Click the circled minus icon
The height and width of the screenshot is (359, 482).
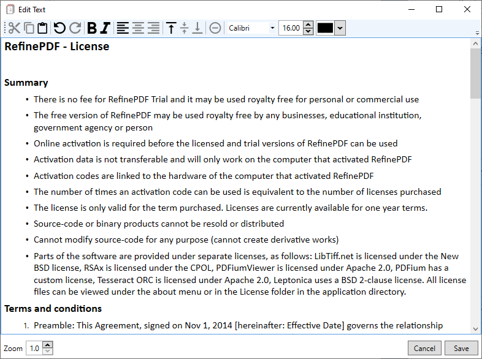coord(215,28)
